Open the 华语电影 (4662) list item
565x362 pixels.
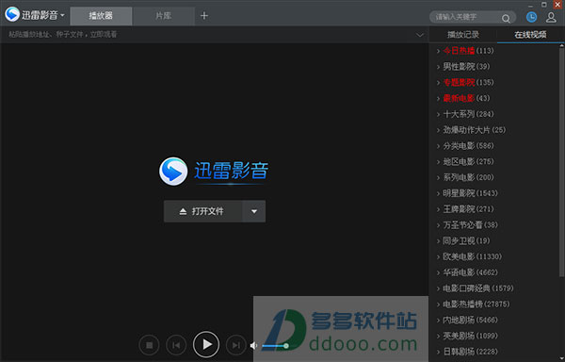pos(467,273)
